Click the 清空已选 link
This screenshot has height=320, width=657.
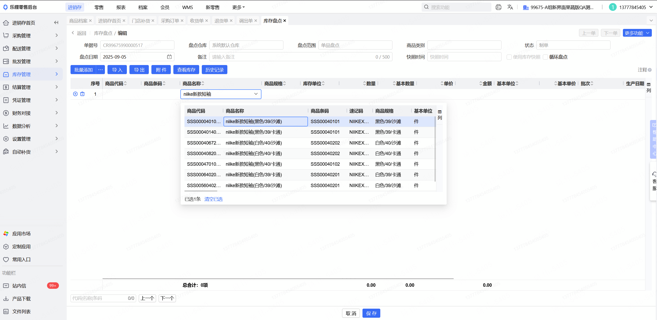pyautogui.click(x=213, y=199)
